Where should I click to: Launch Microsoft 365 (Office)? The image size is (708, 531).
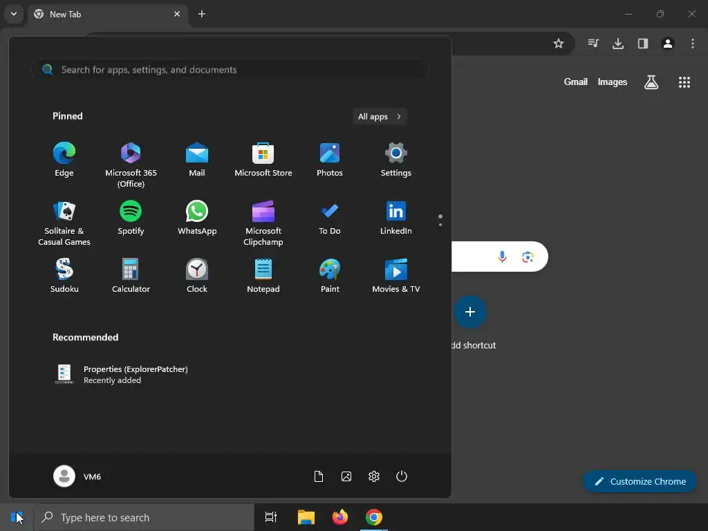[x=131, y=165]
